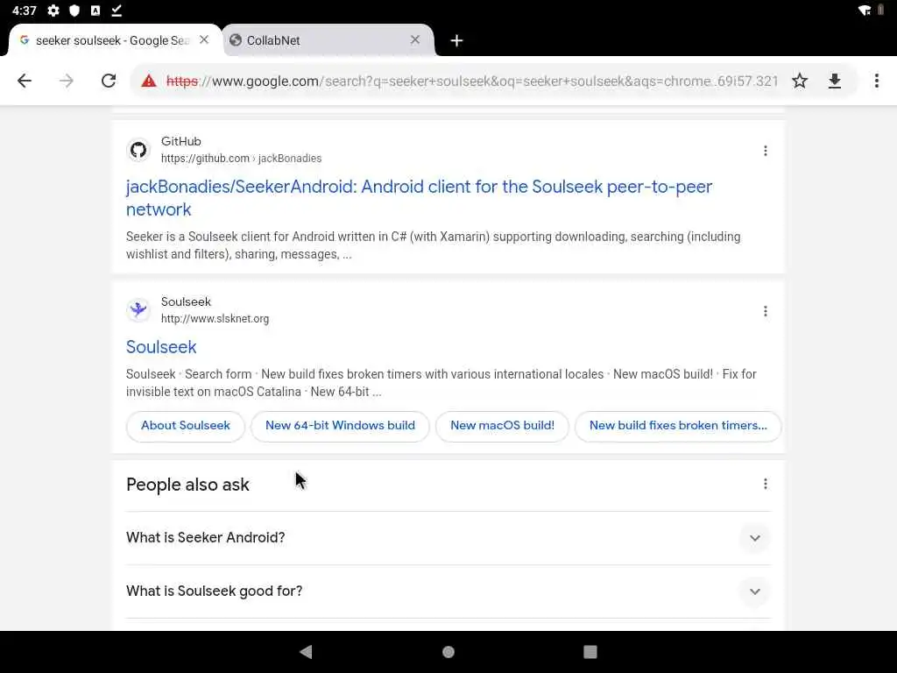Image resolution: width=897 pixels, height=673 pixels.
Task: Click the GitHub favicon in result
Action: pyautogui.click(x=138, y=150)
